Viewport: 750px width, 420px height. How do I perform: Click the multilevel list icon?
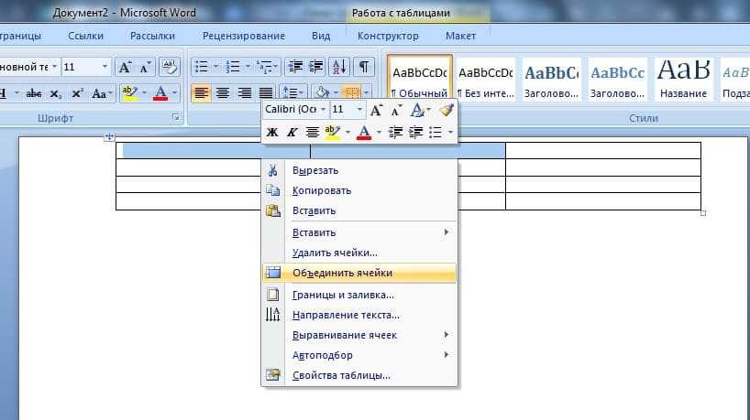point(264,67)
